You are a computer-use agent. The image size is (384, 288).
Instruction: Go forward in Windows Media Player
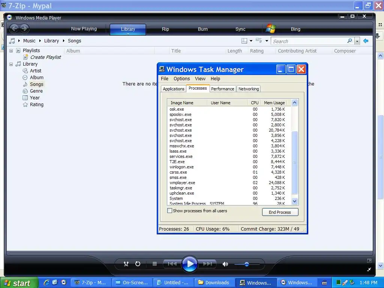[x=24, y=28]
